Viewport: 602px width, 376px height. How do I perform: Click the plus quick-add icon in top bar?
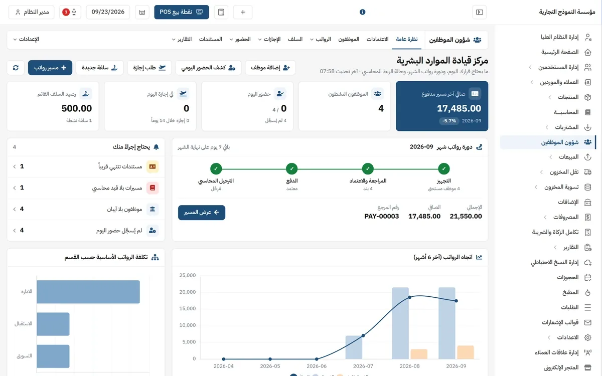[243, 12]
